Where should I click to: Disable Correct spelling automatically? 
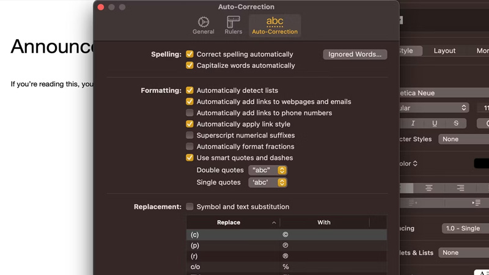(190, 54)
